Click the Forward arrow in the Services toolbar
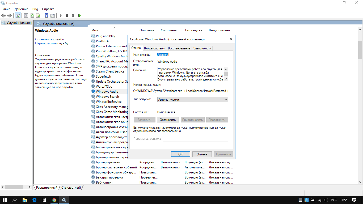Screen dimensions: 363x204 tap(10, 16)
